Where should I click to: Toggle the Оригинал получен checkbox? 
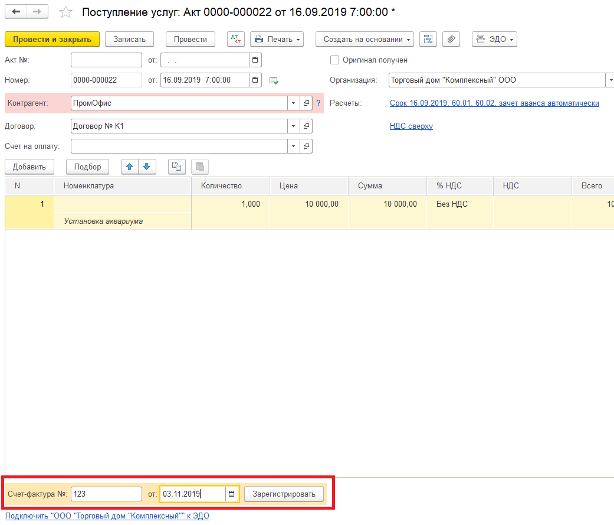334,60
